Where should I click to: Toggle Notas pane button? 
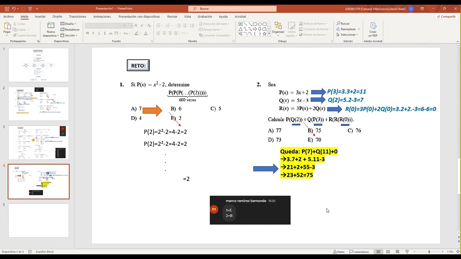(x=339, y=252)
